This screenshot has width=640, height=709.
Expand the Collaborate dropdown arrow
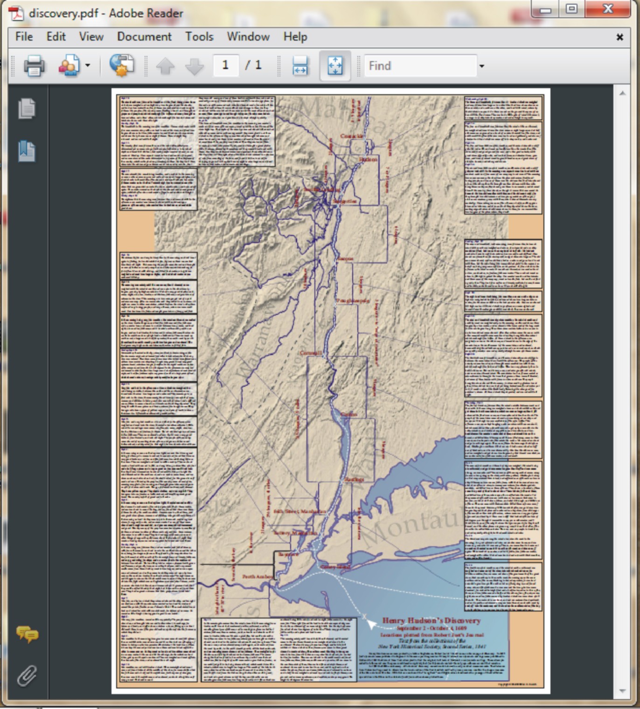pyautogui.click(x=88, y=66)
